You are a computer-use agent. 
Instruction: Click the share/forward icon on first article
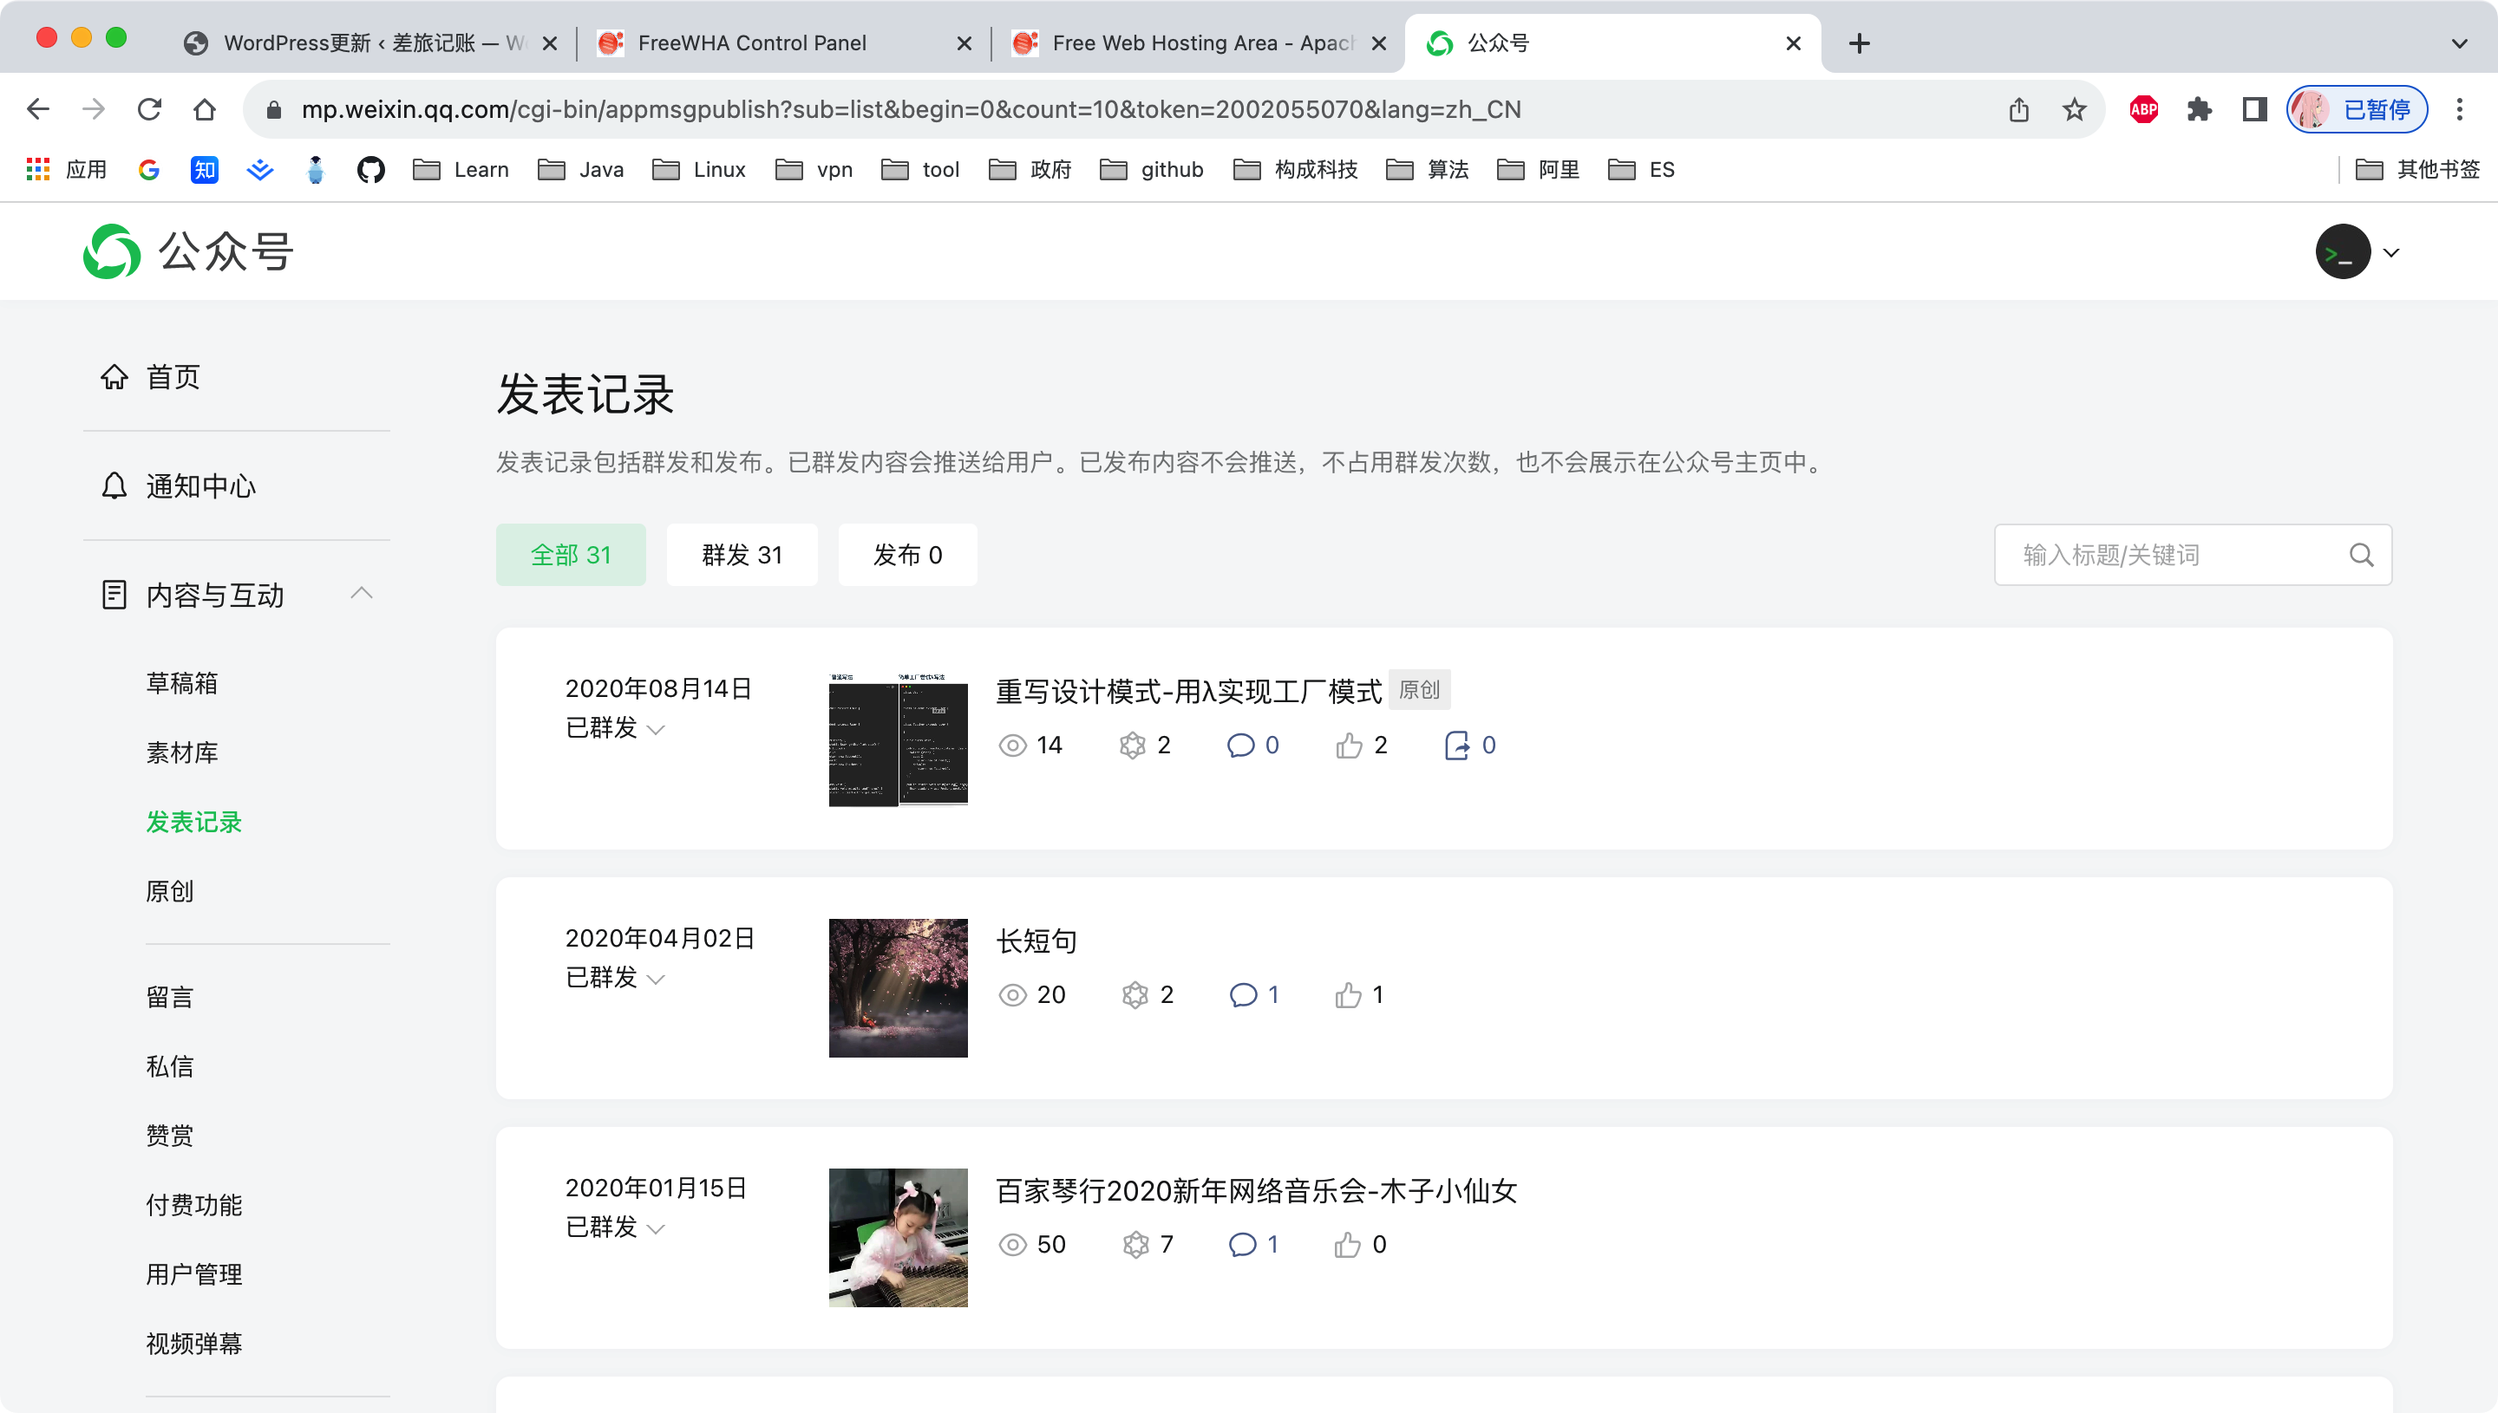click(x=1456, y=746)
